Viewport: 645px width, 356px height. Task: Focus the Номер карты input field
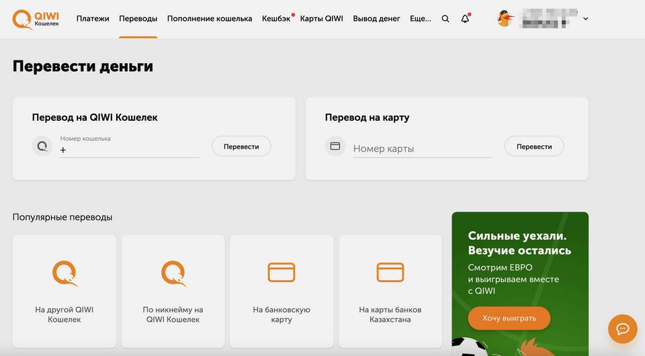pos(422,148)
